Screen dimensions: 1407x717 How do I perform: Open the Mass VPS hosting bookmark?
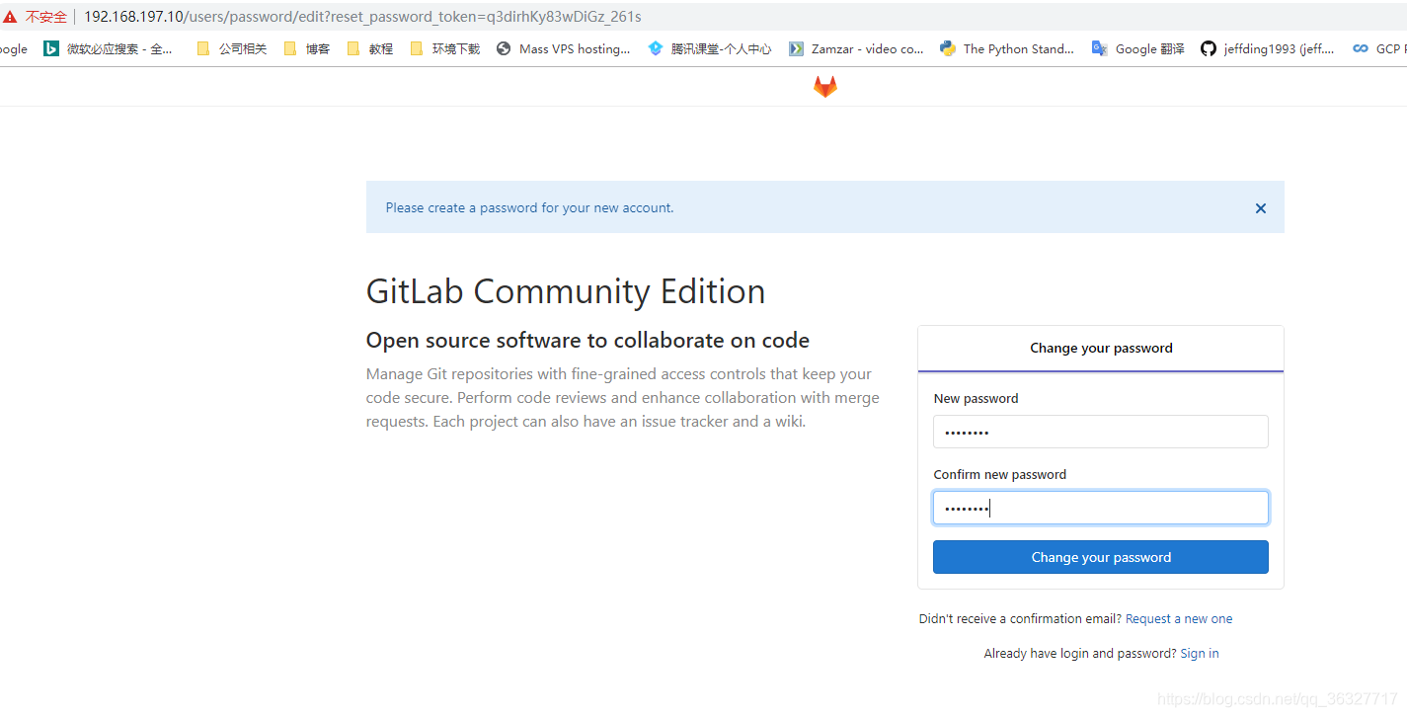click(x=563, y=48)
